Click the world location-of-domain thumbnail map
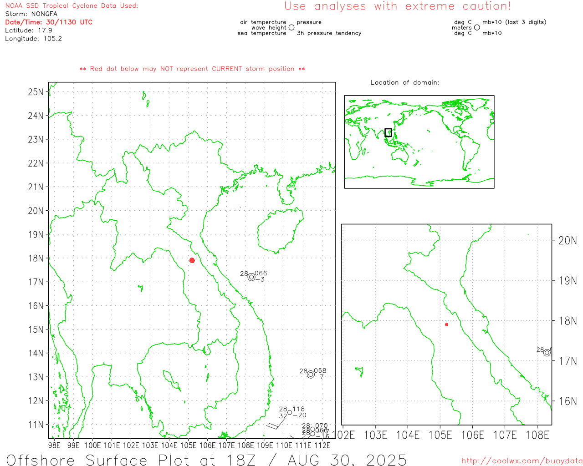 (x=419, y=142)
